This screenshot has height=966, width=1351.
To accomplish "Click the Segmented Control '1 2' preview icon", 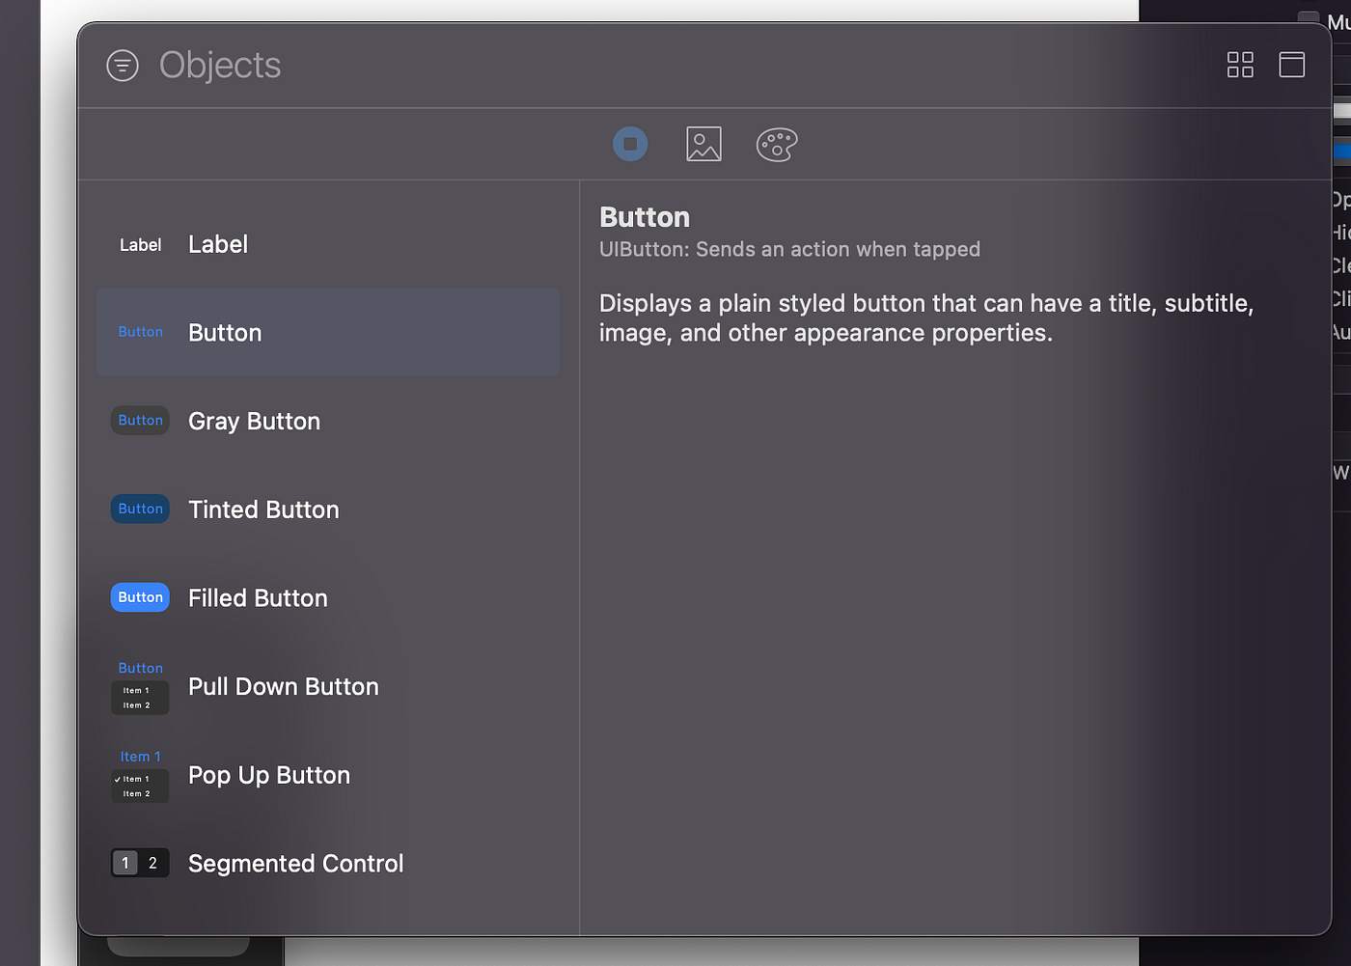I will (x=140, y=863).
